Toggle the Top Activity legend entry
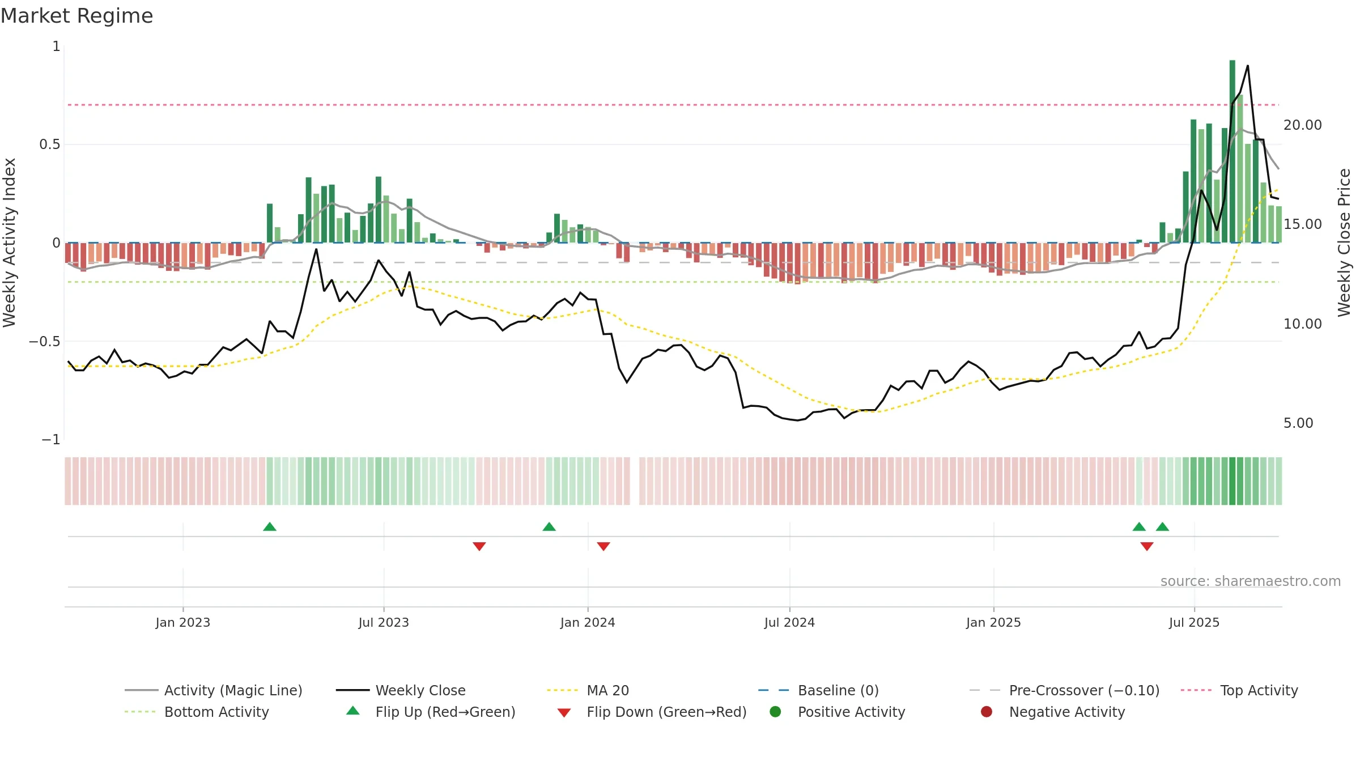This screenshot has width=1360, height=765. [x=1239, y=690]
